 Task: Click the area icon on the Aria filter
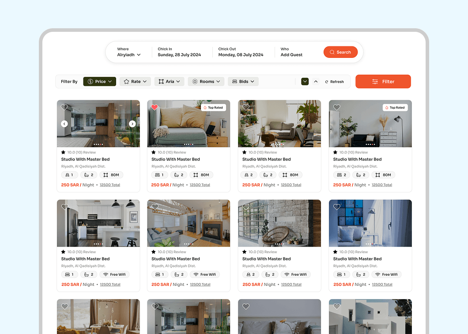tap(162, 81)
